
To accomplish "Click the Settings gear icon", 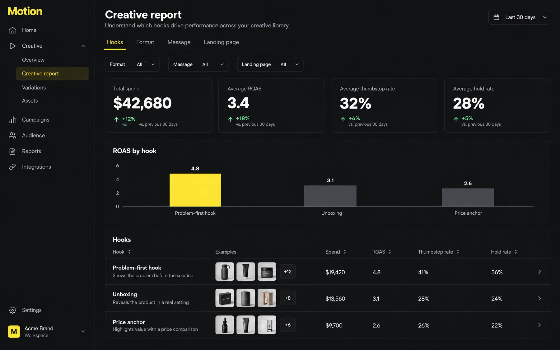I will point(12,310).
